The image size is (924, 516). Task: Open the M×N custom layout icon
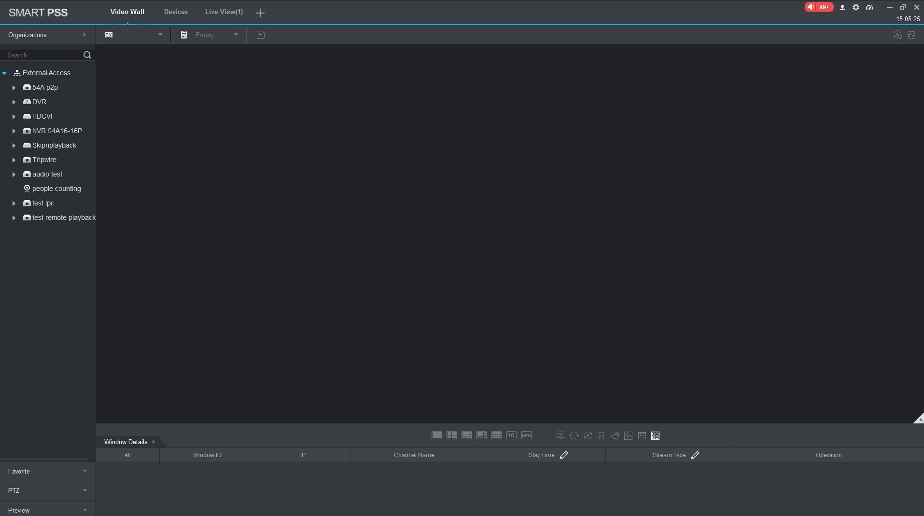(526, 435)
